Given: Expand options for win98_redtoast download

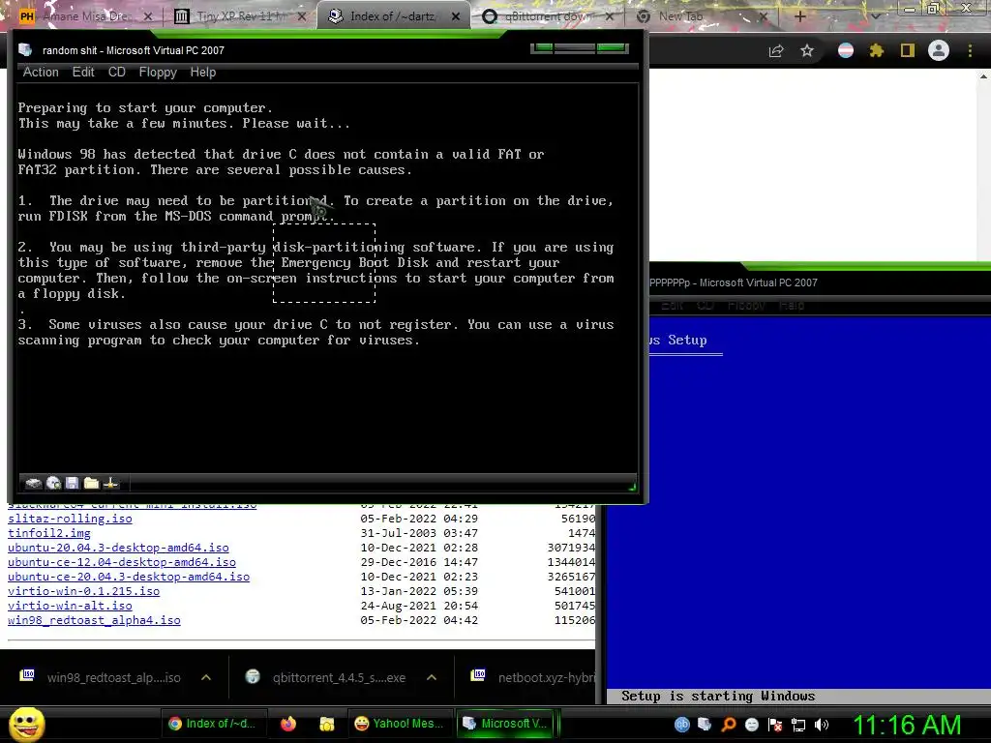Looking at the screenshot, I should [206, 677].
